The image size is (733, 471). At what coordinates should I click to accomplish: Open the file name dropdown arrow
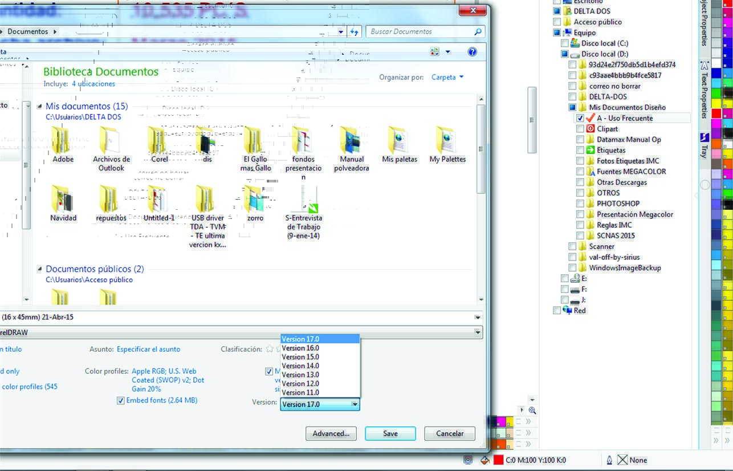[478, 317]
